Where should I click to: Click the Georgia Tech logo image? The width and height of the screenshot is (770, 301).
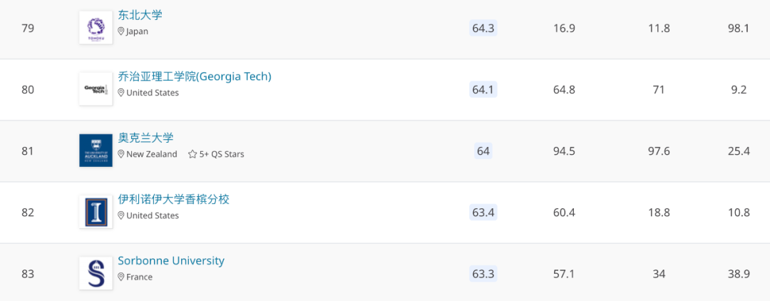(96, 89)
